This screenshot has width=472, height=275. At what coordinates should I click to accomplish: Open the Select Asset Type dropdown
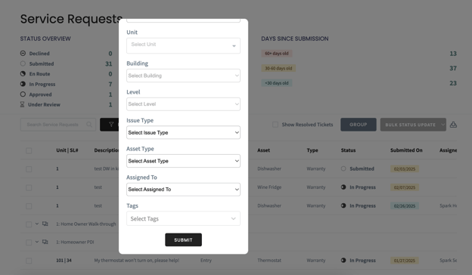coord(183,161)
